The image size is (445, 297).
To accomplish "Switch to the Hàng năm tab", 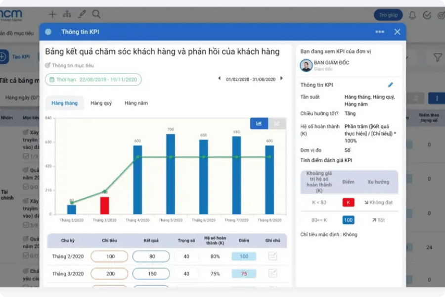I will (x=136, y=103).
